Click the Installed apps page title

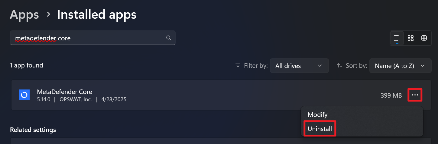97,14
